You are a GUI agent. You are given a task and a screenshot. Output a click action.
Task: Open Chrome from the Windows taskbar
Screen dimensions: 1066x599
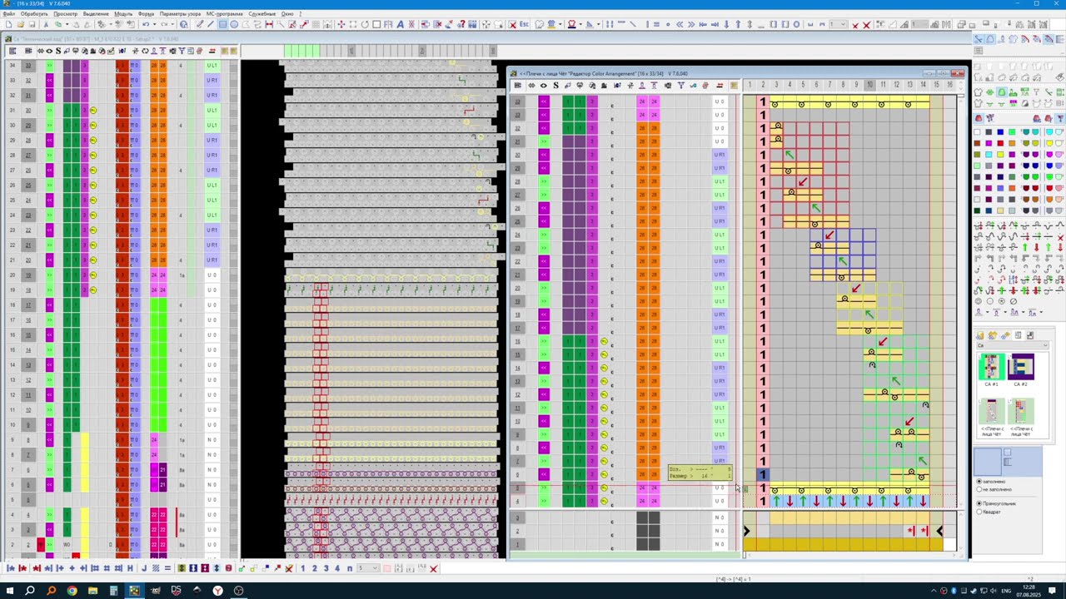(x=72, y=591)
